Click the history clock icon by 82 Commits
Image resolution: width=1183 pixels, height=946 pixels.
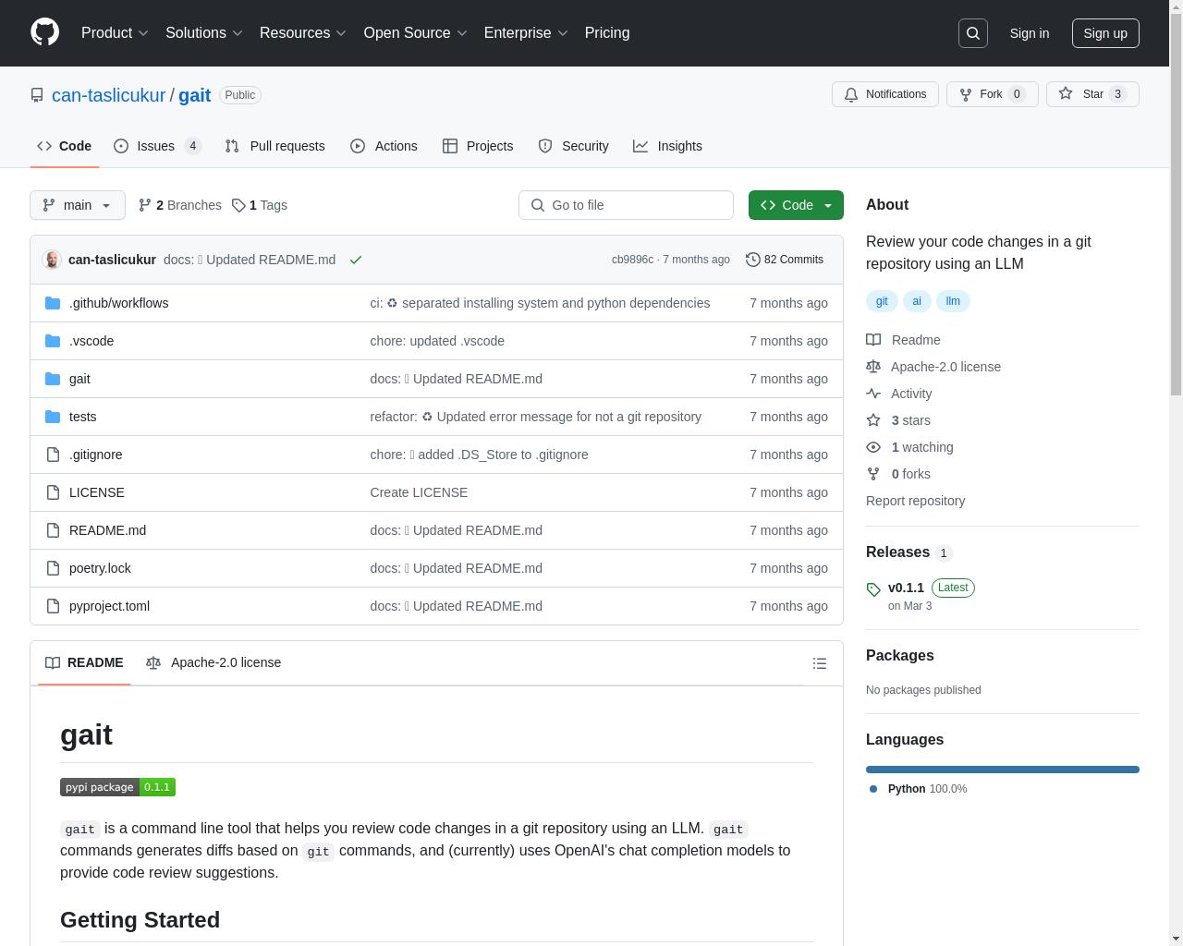(x=753, y=260)
